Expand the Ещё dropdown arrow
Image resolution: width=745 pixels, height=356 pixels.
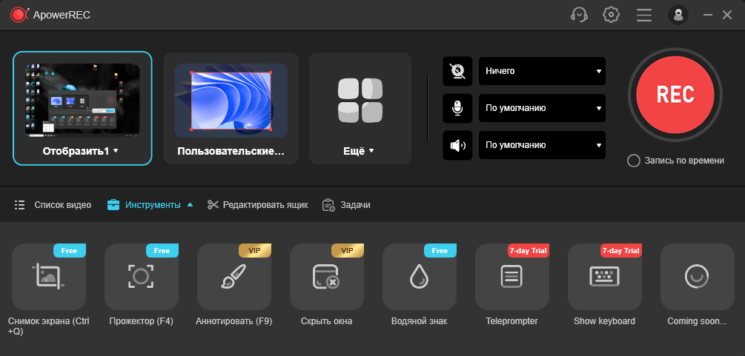(x=371, y=151)
